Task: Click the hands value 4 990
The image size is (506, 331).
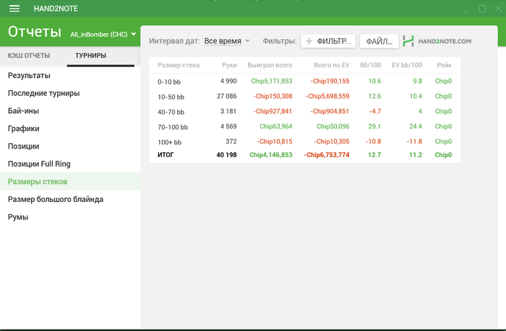Action: (228, 81)
